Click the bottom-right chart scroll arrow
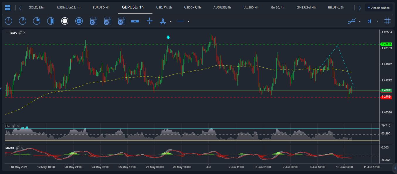 (395, 167)
